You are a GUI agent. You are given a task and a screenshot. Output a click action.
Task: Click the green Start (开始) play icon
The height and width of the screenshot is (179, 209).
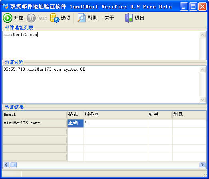point(8,18)
